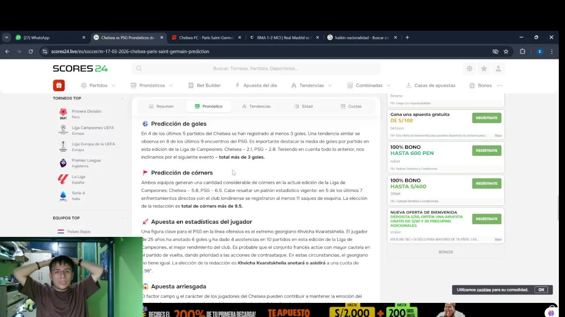Open the cookies policy link
This screenshot has width=565, height=317.
click(x=484, y=290)
